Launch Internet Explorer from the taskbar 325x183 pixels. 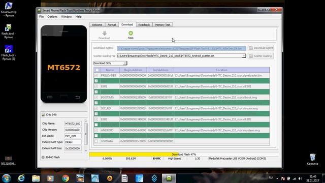21,178
